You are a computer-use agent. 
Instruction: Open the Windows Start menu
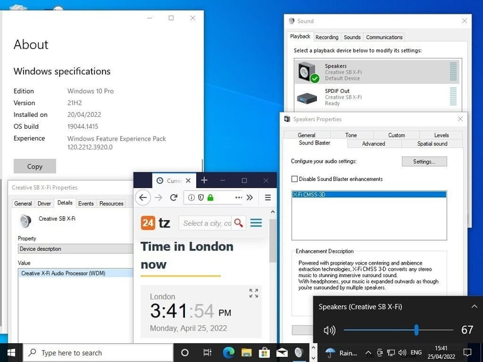tap(11, 353)
